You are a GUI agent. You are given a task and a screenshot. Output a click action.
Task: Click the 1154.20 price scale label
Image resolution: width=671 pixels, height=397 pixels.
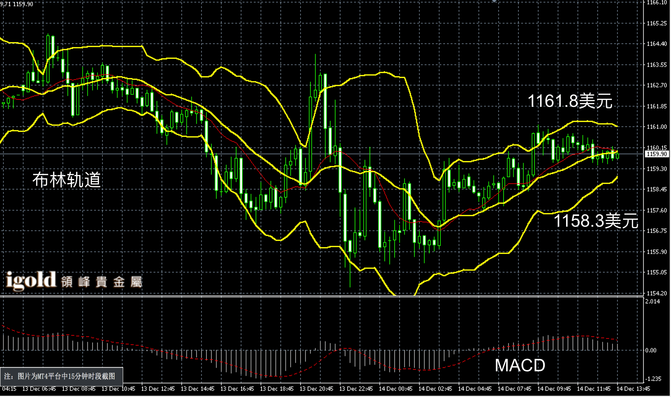657,293
